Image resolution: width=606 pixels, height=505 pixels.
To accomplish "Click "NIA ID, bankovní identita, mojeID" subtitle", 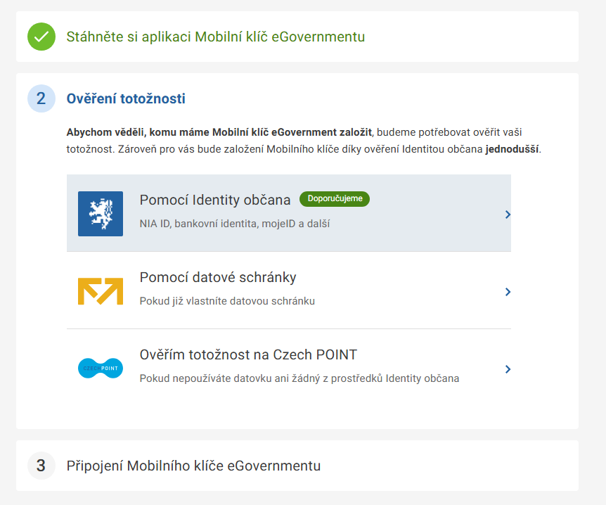I will [235, 224].
